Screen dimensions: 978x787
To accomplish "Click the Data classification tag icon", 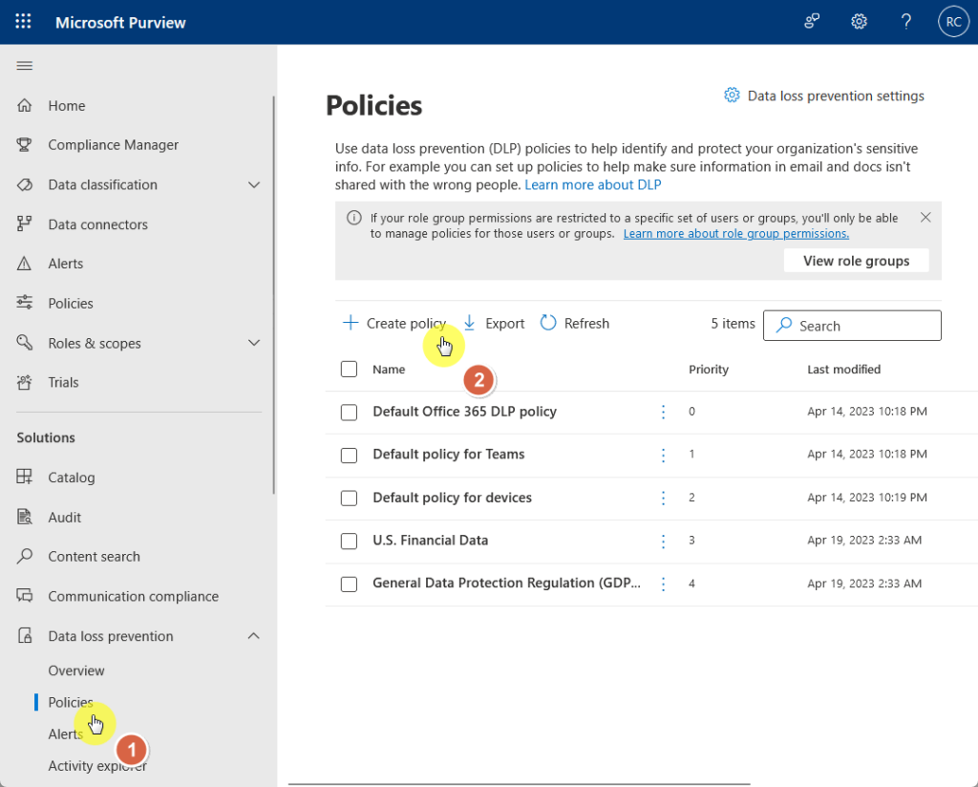I will point(24,184).
